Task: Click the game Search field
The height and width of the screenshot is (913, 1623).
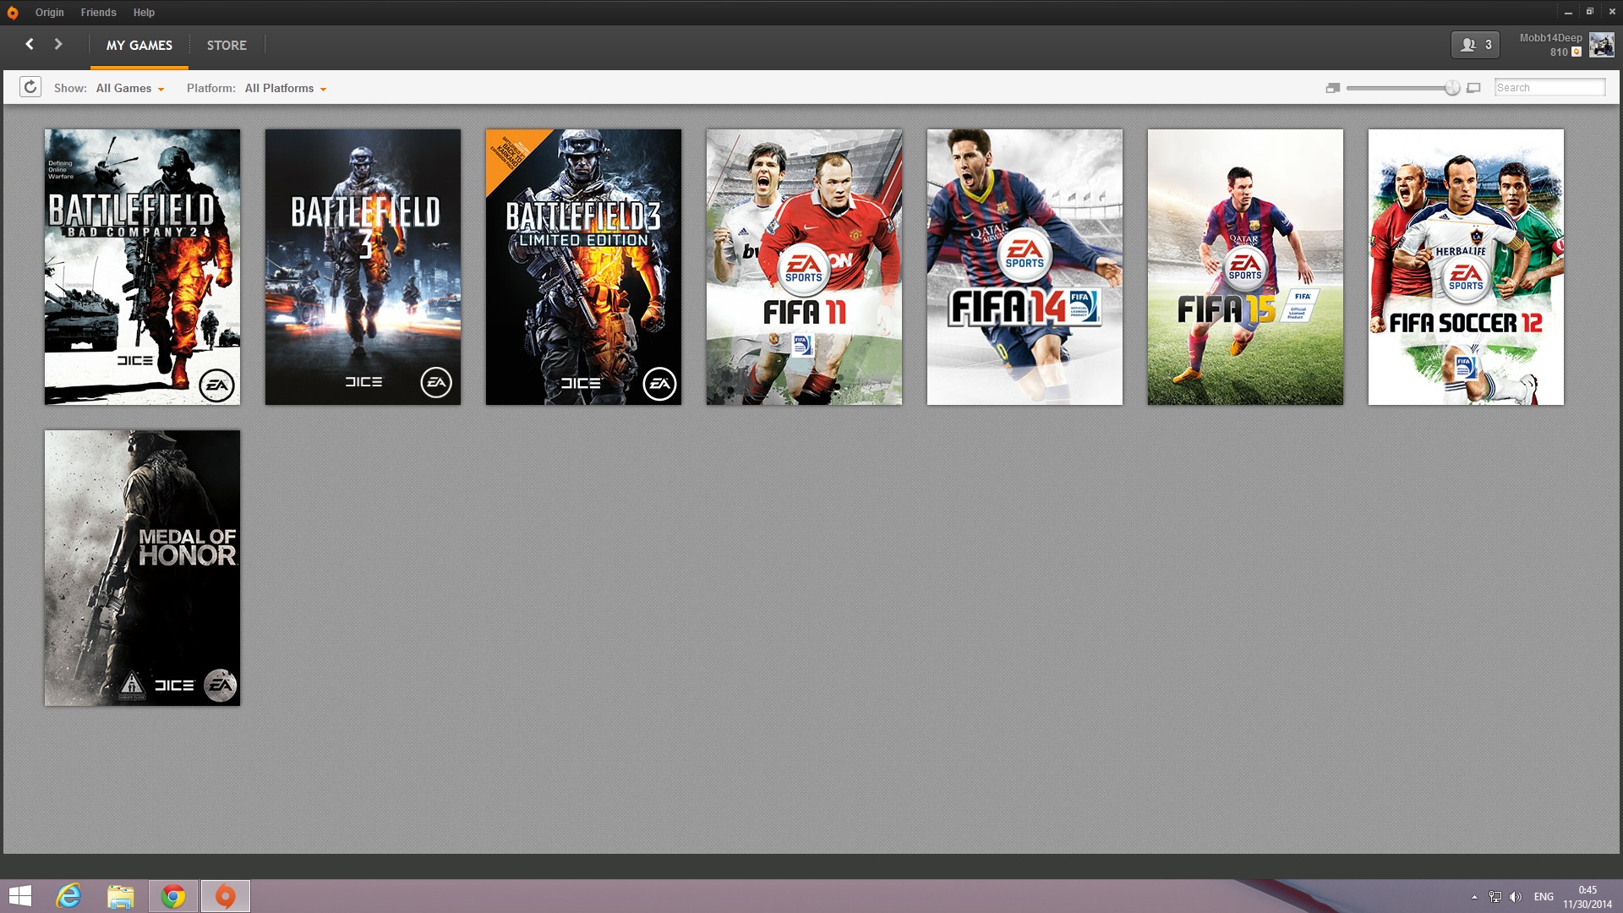Action: click(x=1549, y=87)
